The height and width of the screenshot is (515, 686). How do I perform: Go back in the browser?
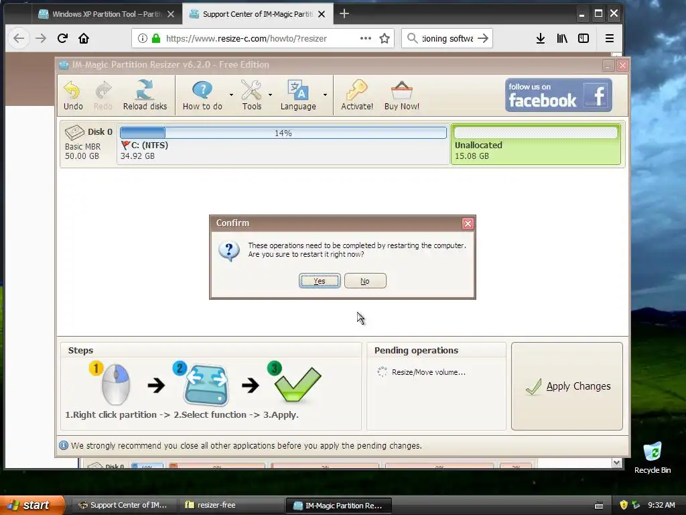click(x=19, y=38)
